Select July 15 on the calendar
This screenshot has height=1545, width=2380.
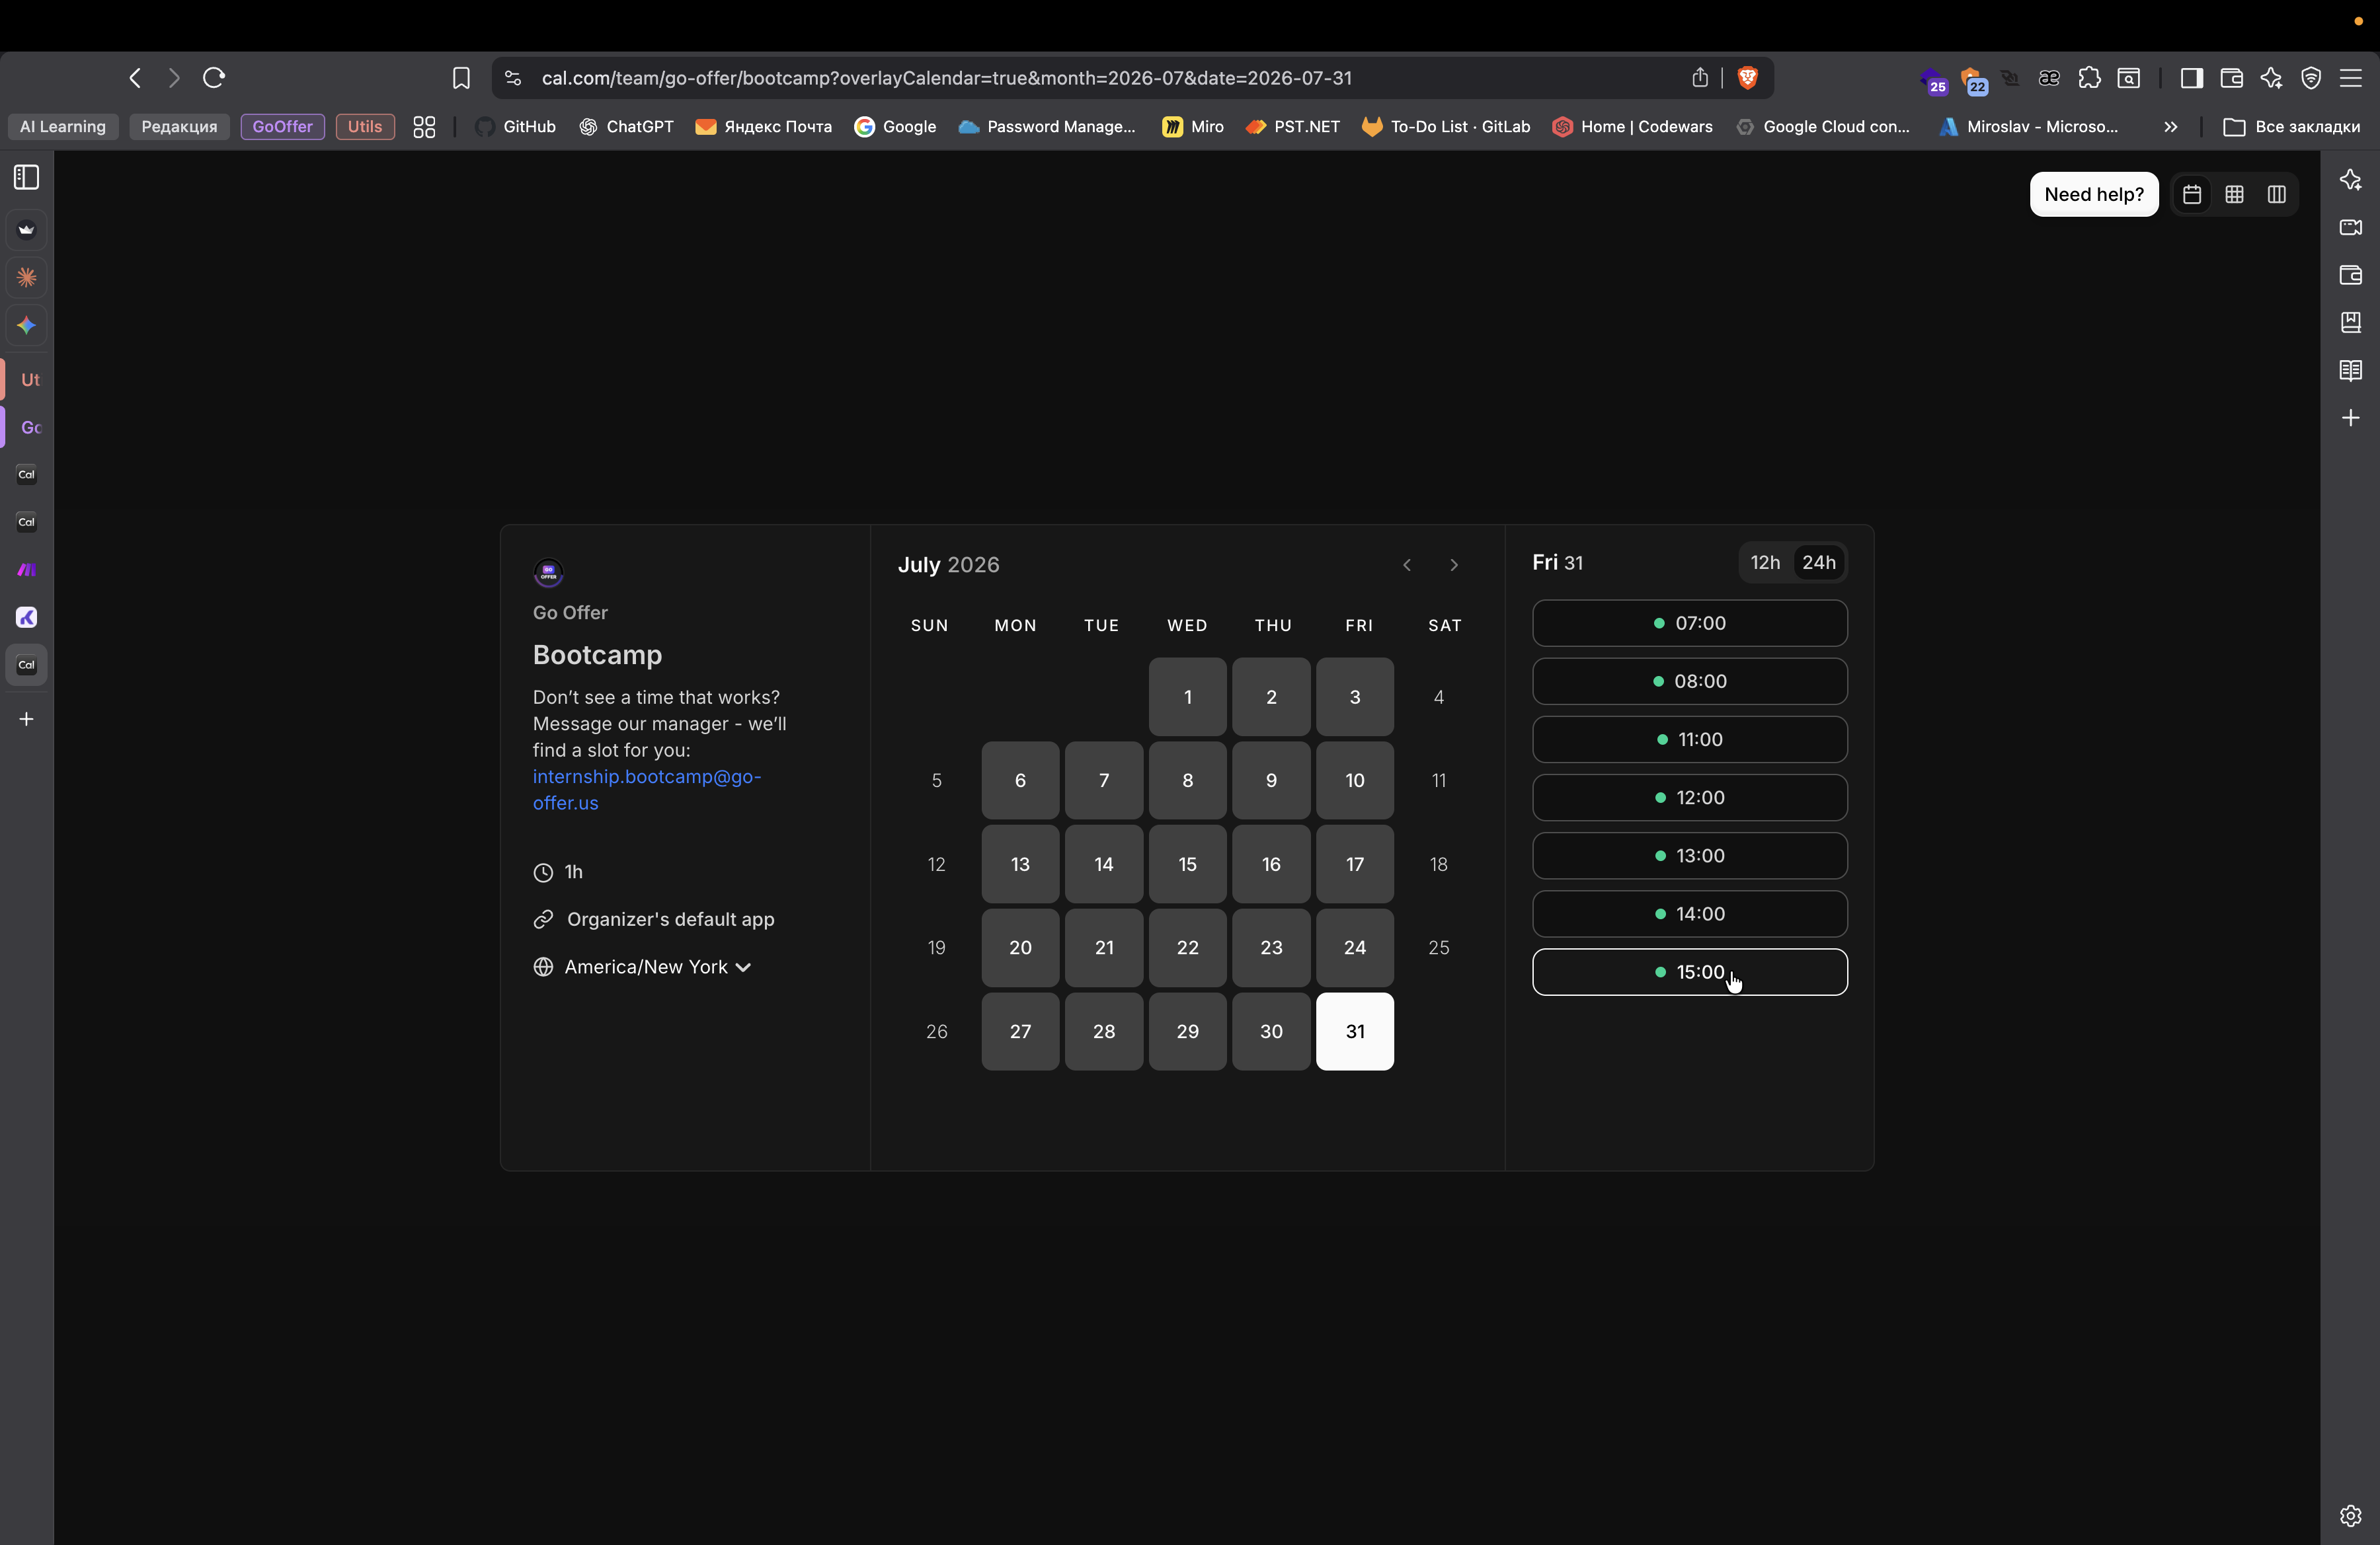coord(1187,864)
